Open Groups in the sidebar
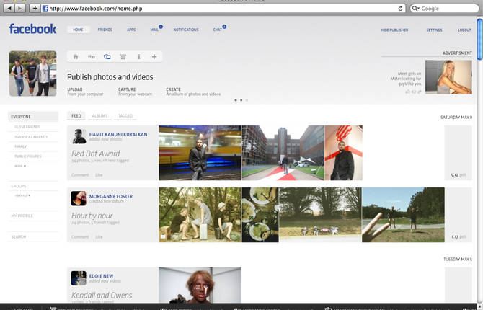The height and width of the screenshot is (310, 483). pos(19,186)
